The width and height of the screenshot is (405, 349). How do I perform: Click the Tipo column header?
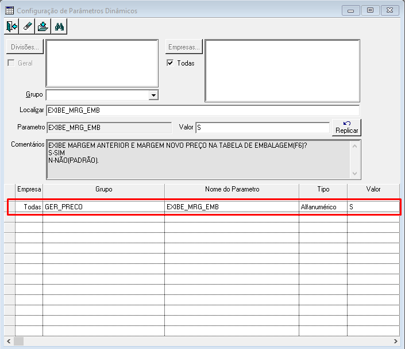tap(323, 189)
